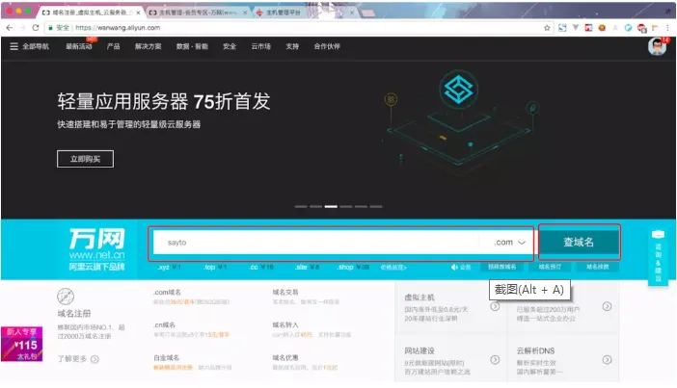Viewport: 677px width, 388px height.
Task: Select the last banner carousel indicator
Action: click(376, 206)
